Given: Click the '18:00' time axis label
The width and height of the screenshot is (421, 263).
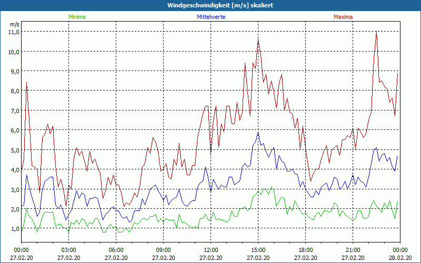Looking at the screenshot, I should (306, 250).
